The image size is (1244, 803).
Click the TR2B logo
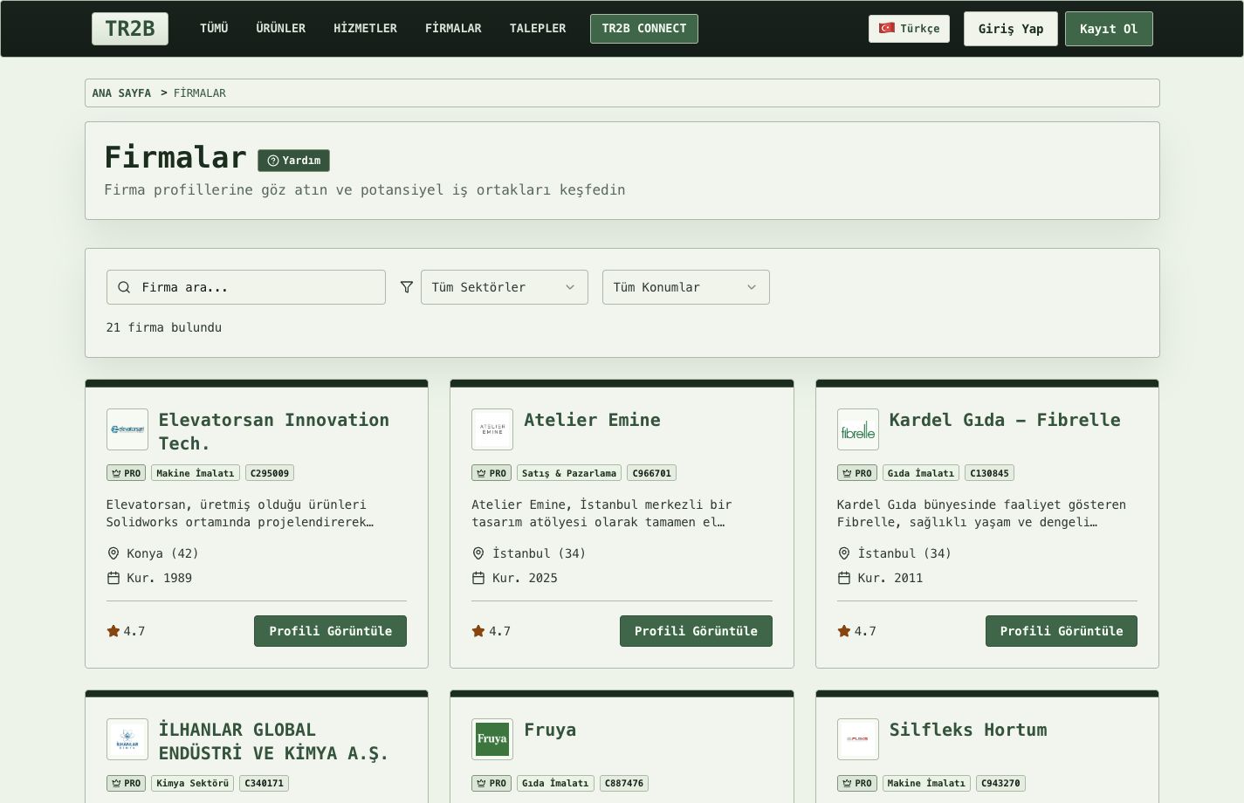point(130,29)
